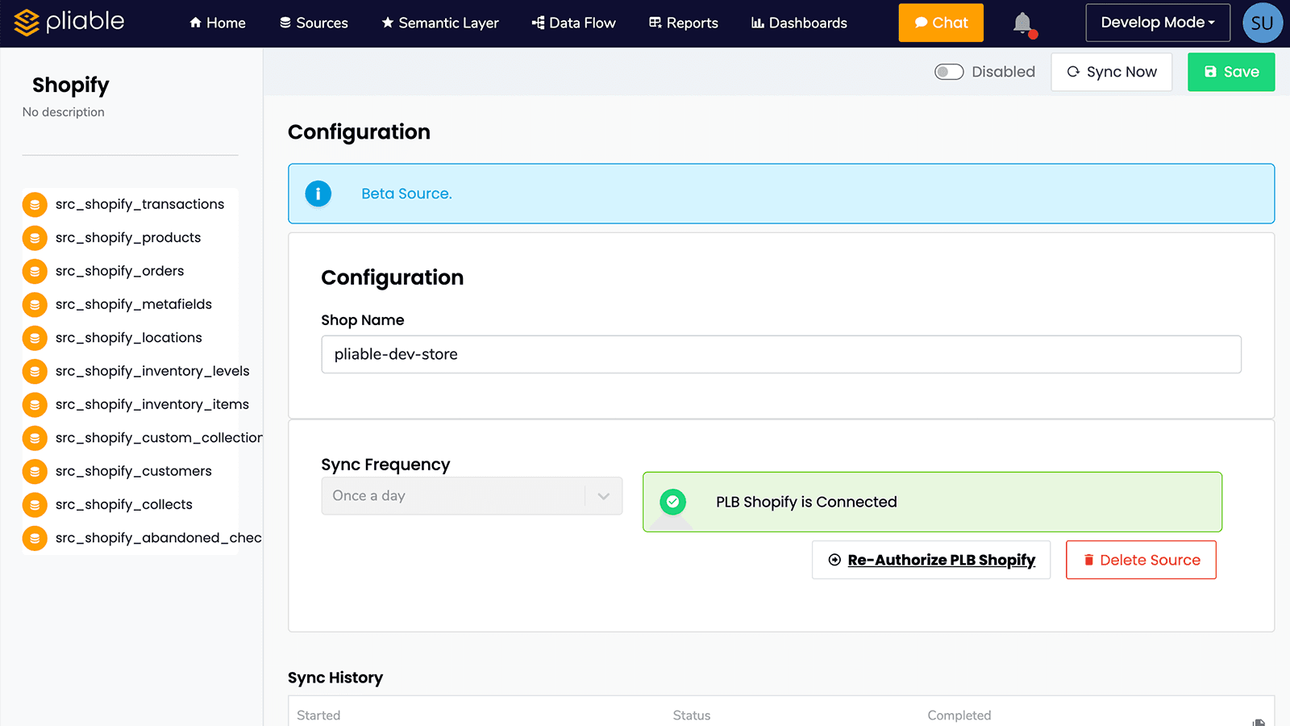Click the green connected checkmark icon
The width and height of the screenshot is (1290, 726).
tap(672, 502)
